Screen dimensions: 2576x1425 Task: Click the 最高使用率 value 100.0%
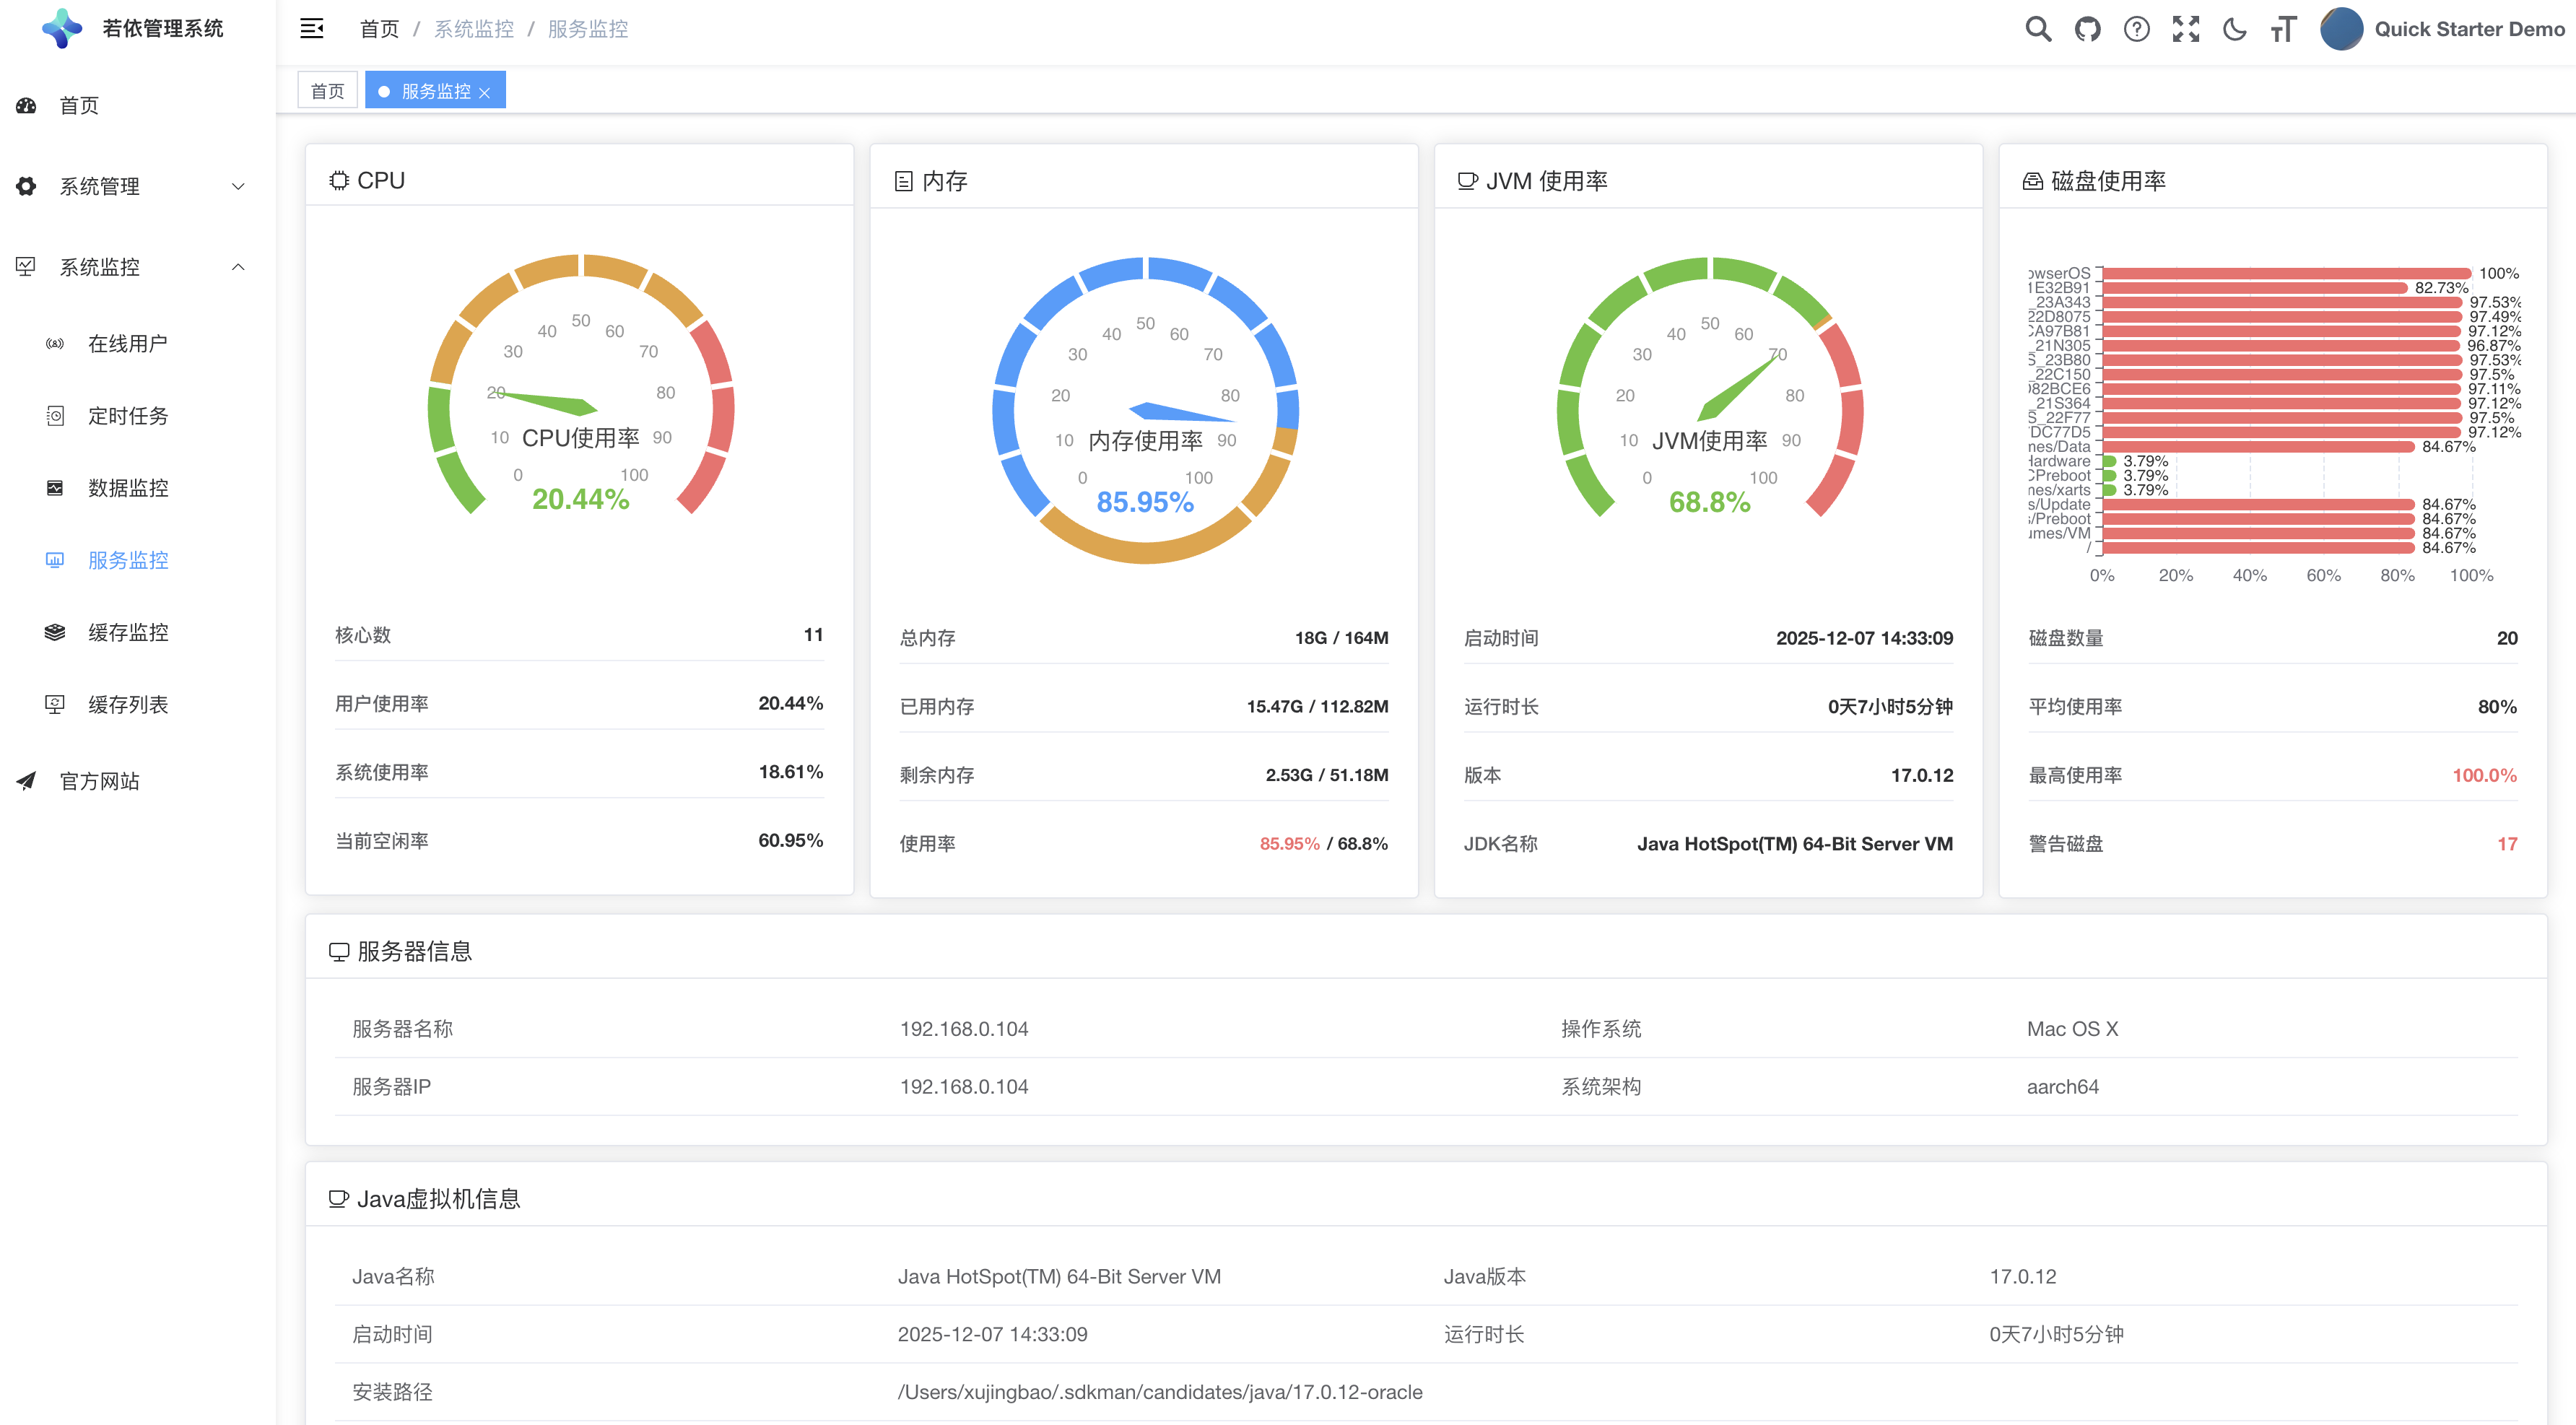2484,775
